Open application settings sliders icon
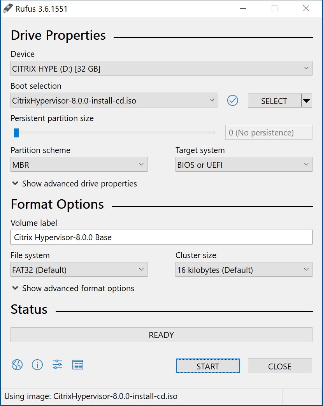This screenshot has height=406, width=323. (58, 365)
